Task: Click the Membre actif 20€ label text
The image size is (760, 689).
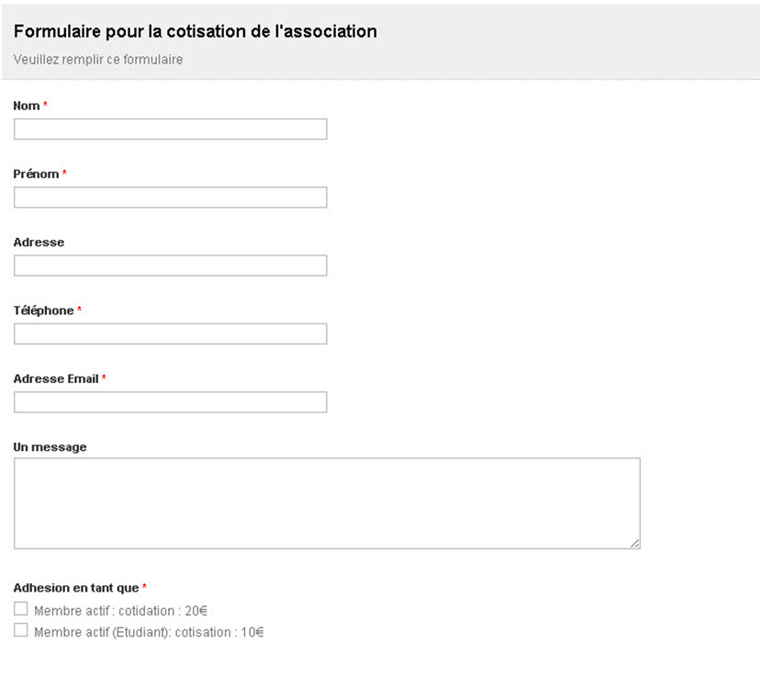Action: coord(121,609)
